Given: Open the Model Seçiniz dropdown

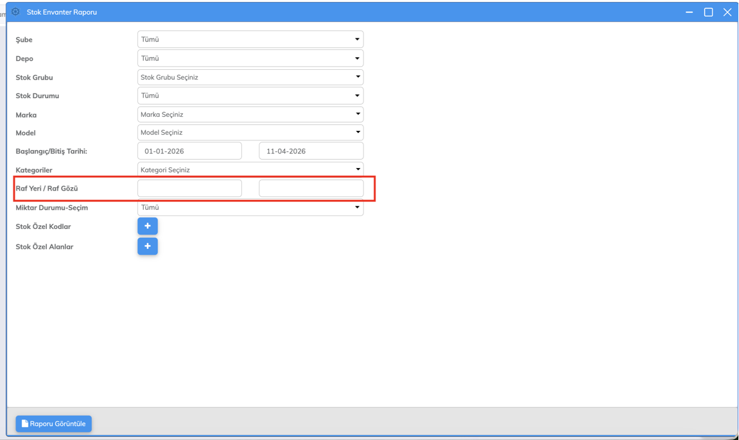Looking at the screenshot, I should [250, 133].
